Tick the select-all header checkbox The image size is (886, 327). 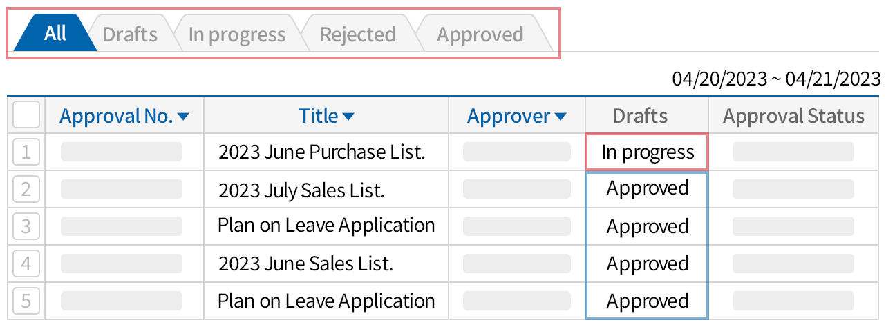point(26,116)
